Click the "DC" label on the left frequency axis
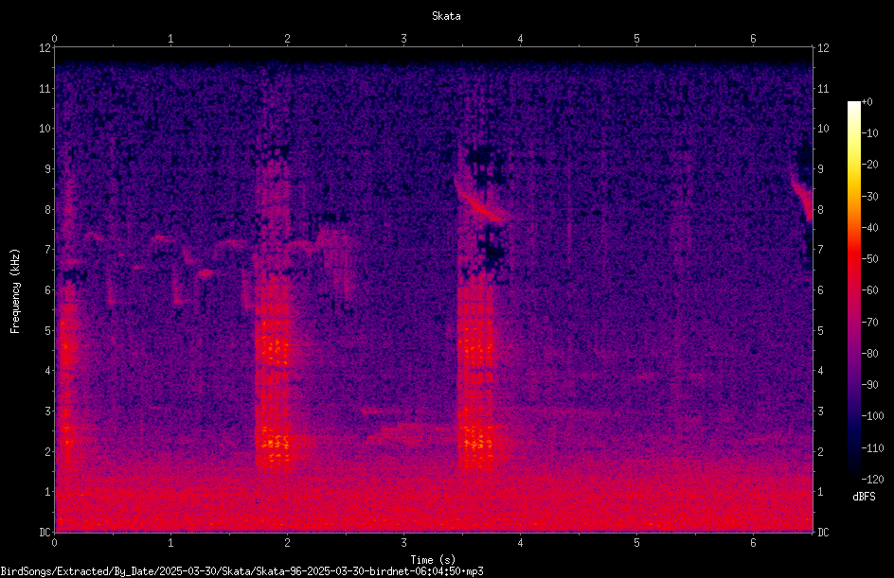This screenshot has height=578, width=894. coord(45,533)
